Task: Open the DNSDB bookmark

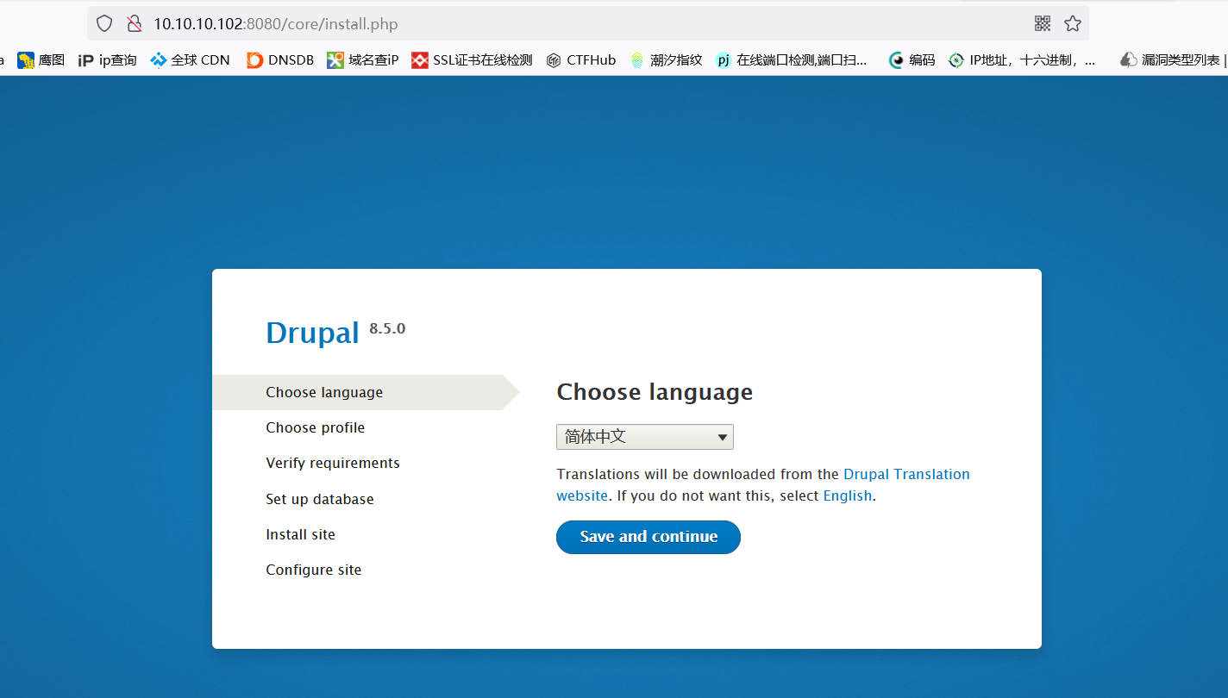Action: click(x=279, y=59)
